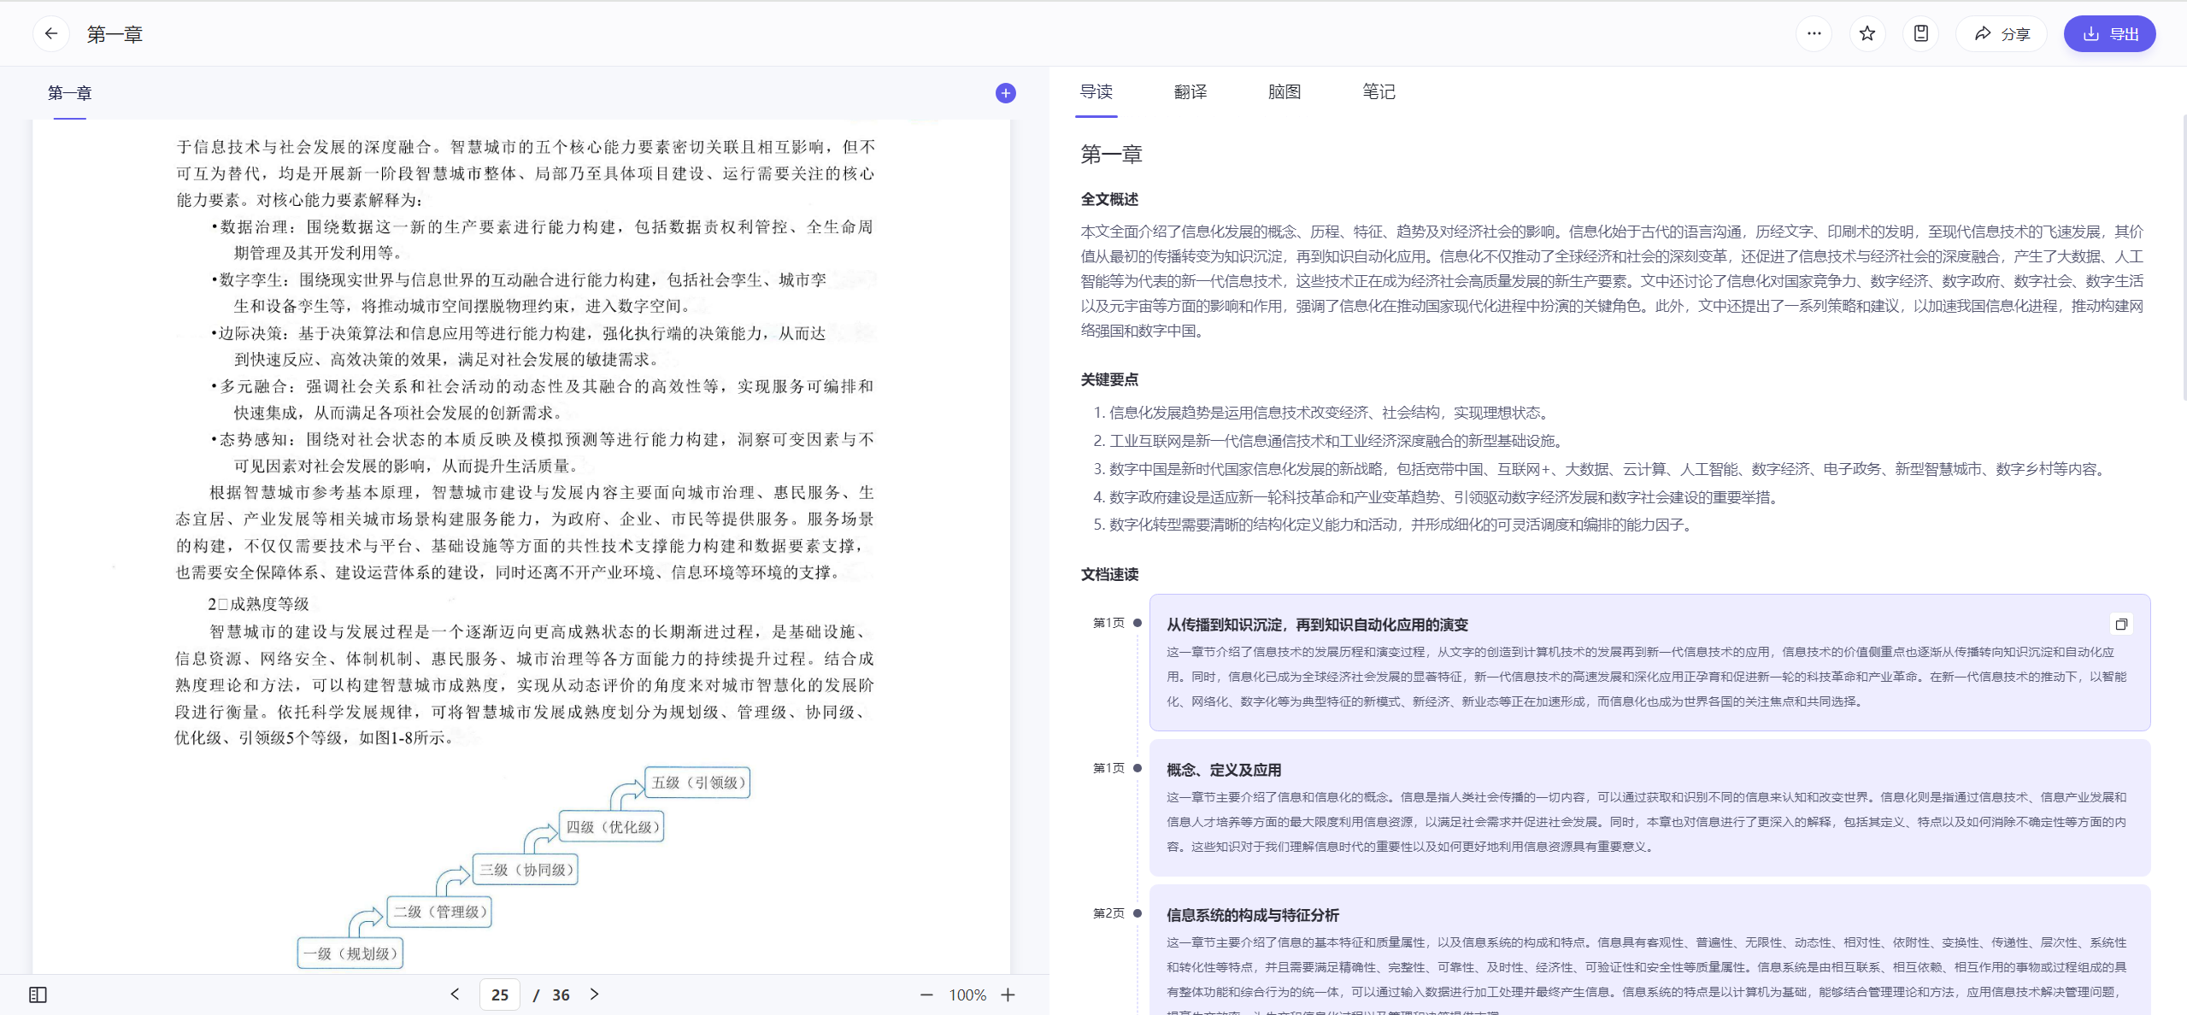Click the 边际决策 bullet in document
This screenshot has width=2187, height=1015.
point(518,346)
